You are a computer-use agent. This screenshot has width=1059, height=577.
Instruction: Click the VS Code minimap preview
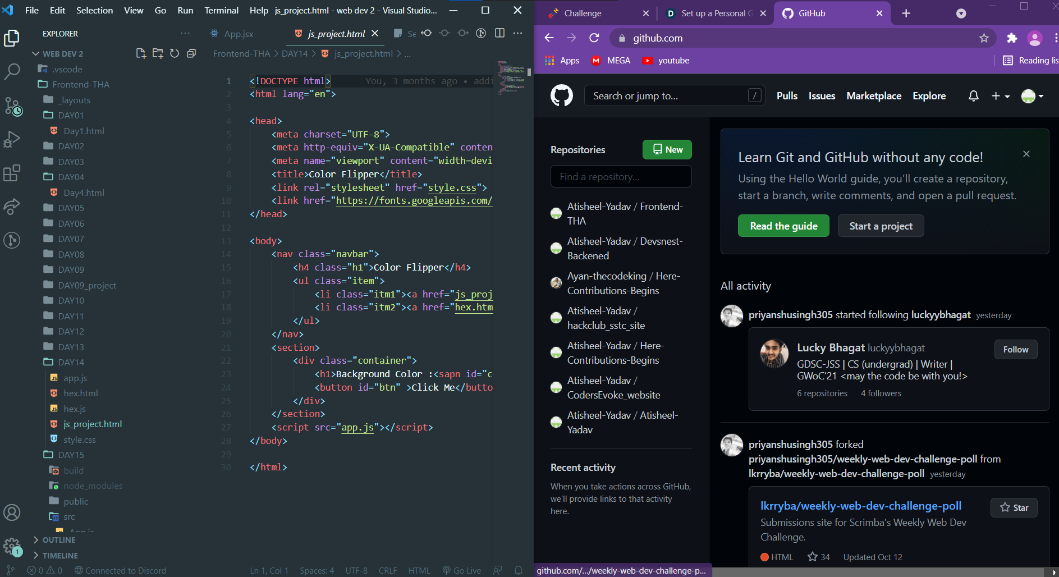510,79
